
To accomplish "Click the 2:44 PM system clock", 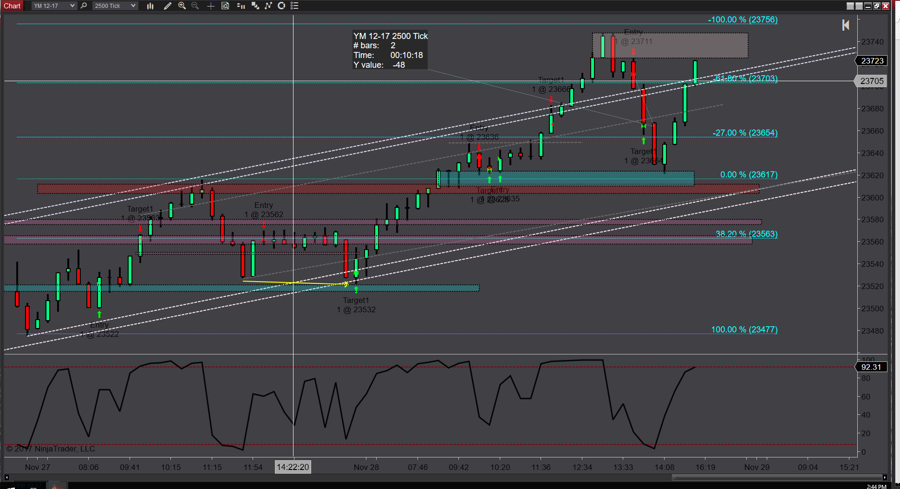I will (876, 486).
